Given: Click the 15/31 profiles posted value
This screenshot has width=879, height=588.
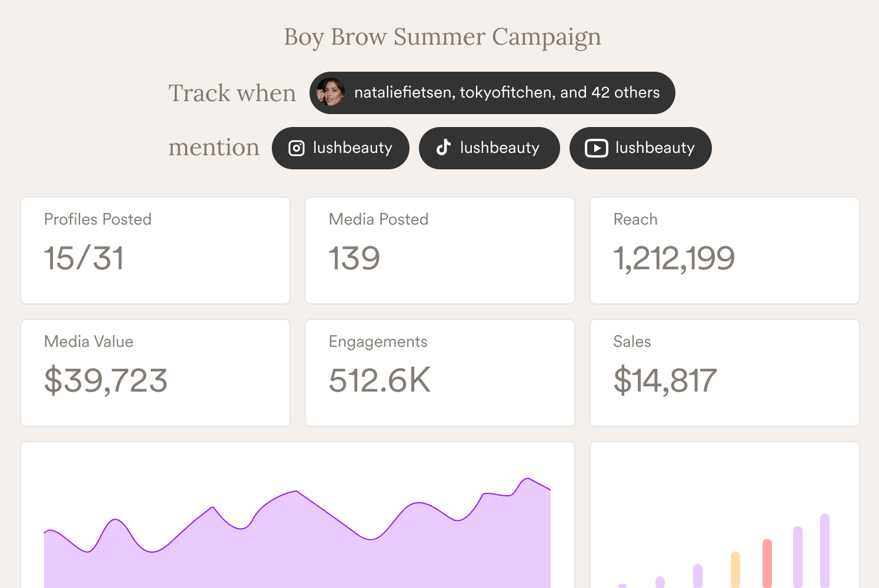Looking at the screenshot, I should tap(84, 259).
